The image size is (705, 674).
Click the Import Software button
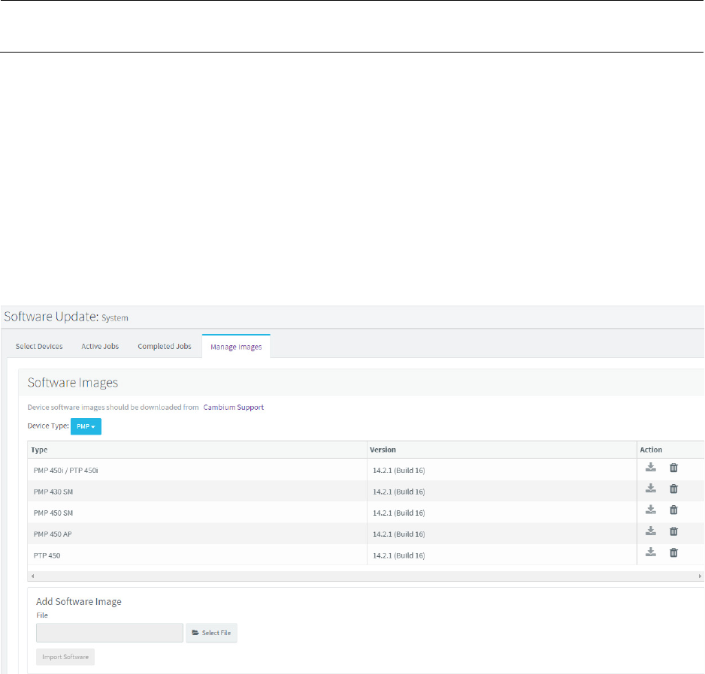pyautogui.click(x=65, y=657)
